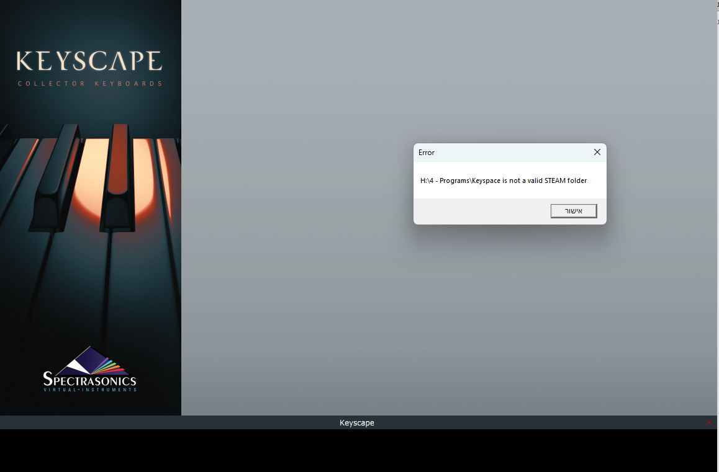Click the Keyscape Collector Keyboards logo
The width and height of the screenshot is (719, 472).
[x=89, y=68]
